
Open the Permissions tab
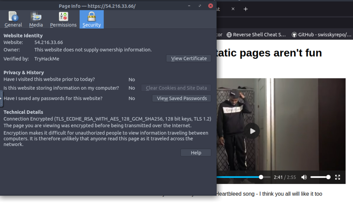[x=63, y=19]
